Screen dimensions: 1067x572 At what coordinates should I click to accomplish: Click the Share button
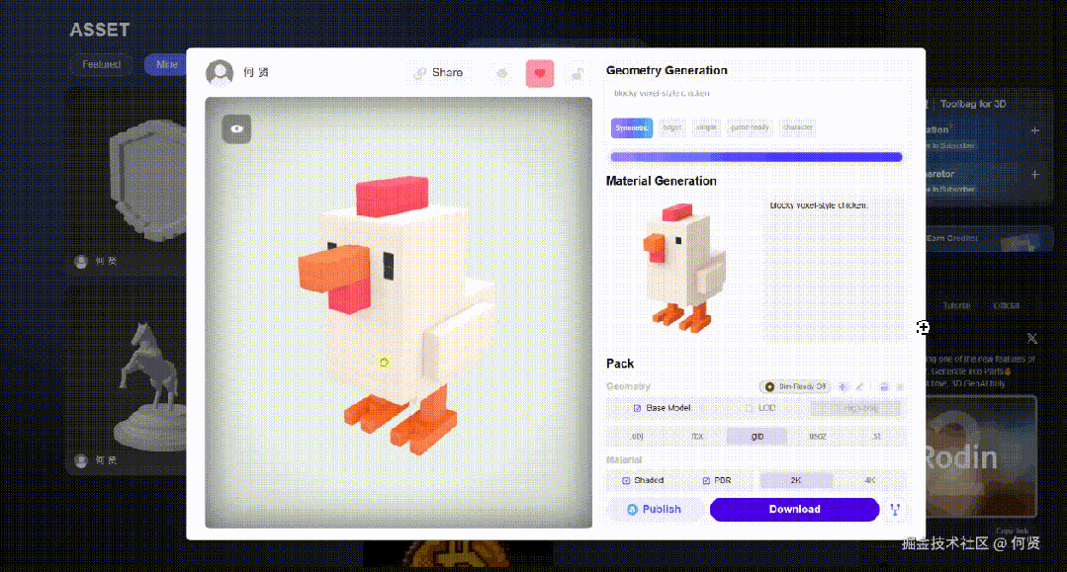pyautogui.click(x=439, y=73)
